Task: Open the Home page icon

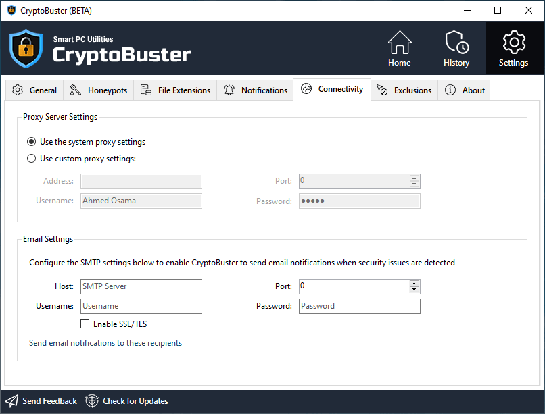Action: tap(400, 43)
